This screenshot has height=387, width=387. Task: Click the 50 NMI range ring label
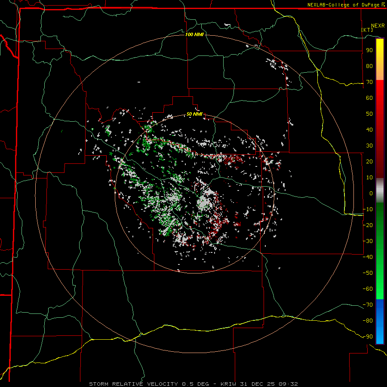point(194,114)
